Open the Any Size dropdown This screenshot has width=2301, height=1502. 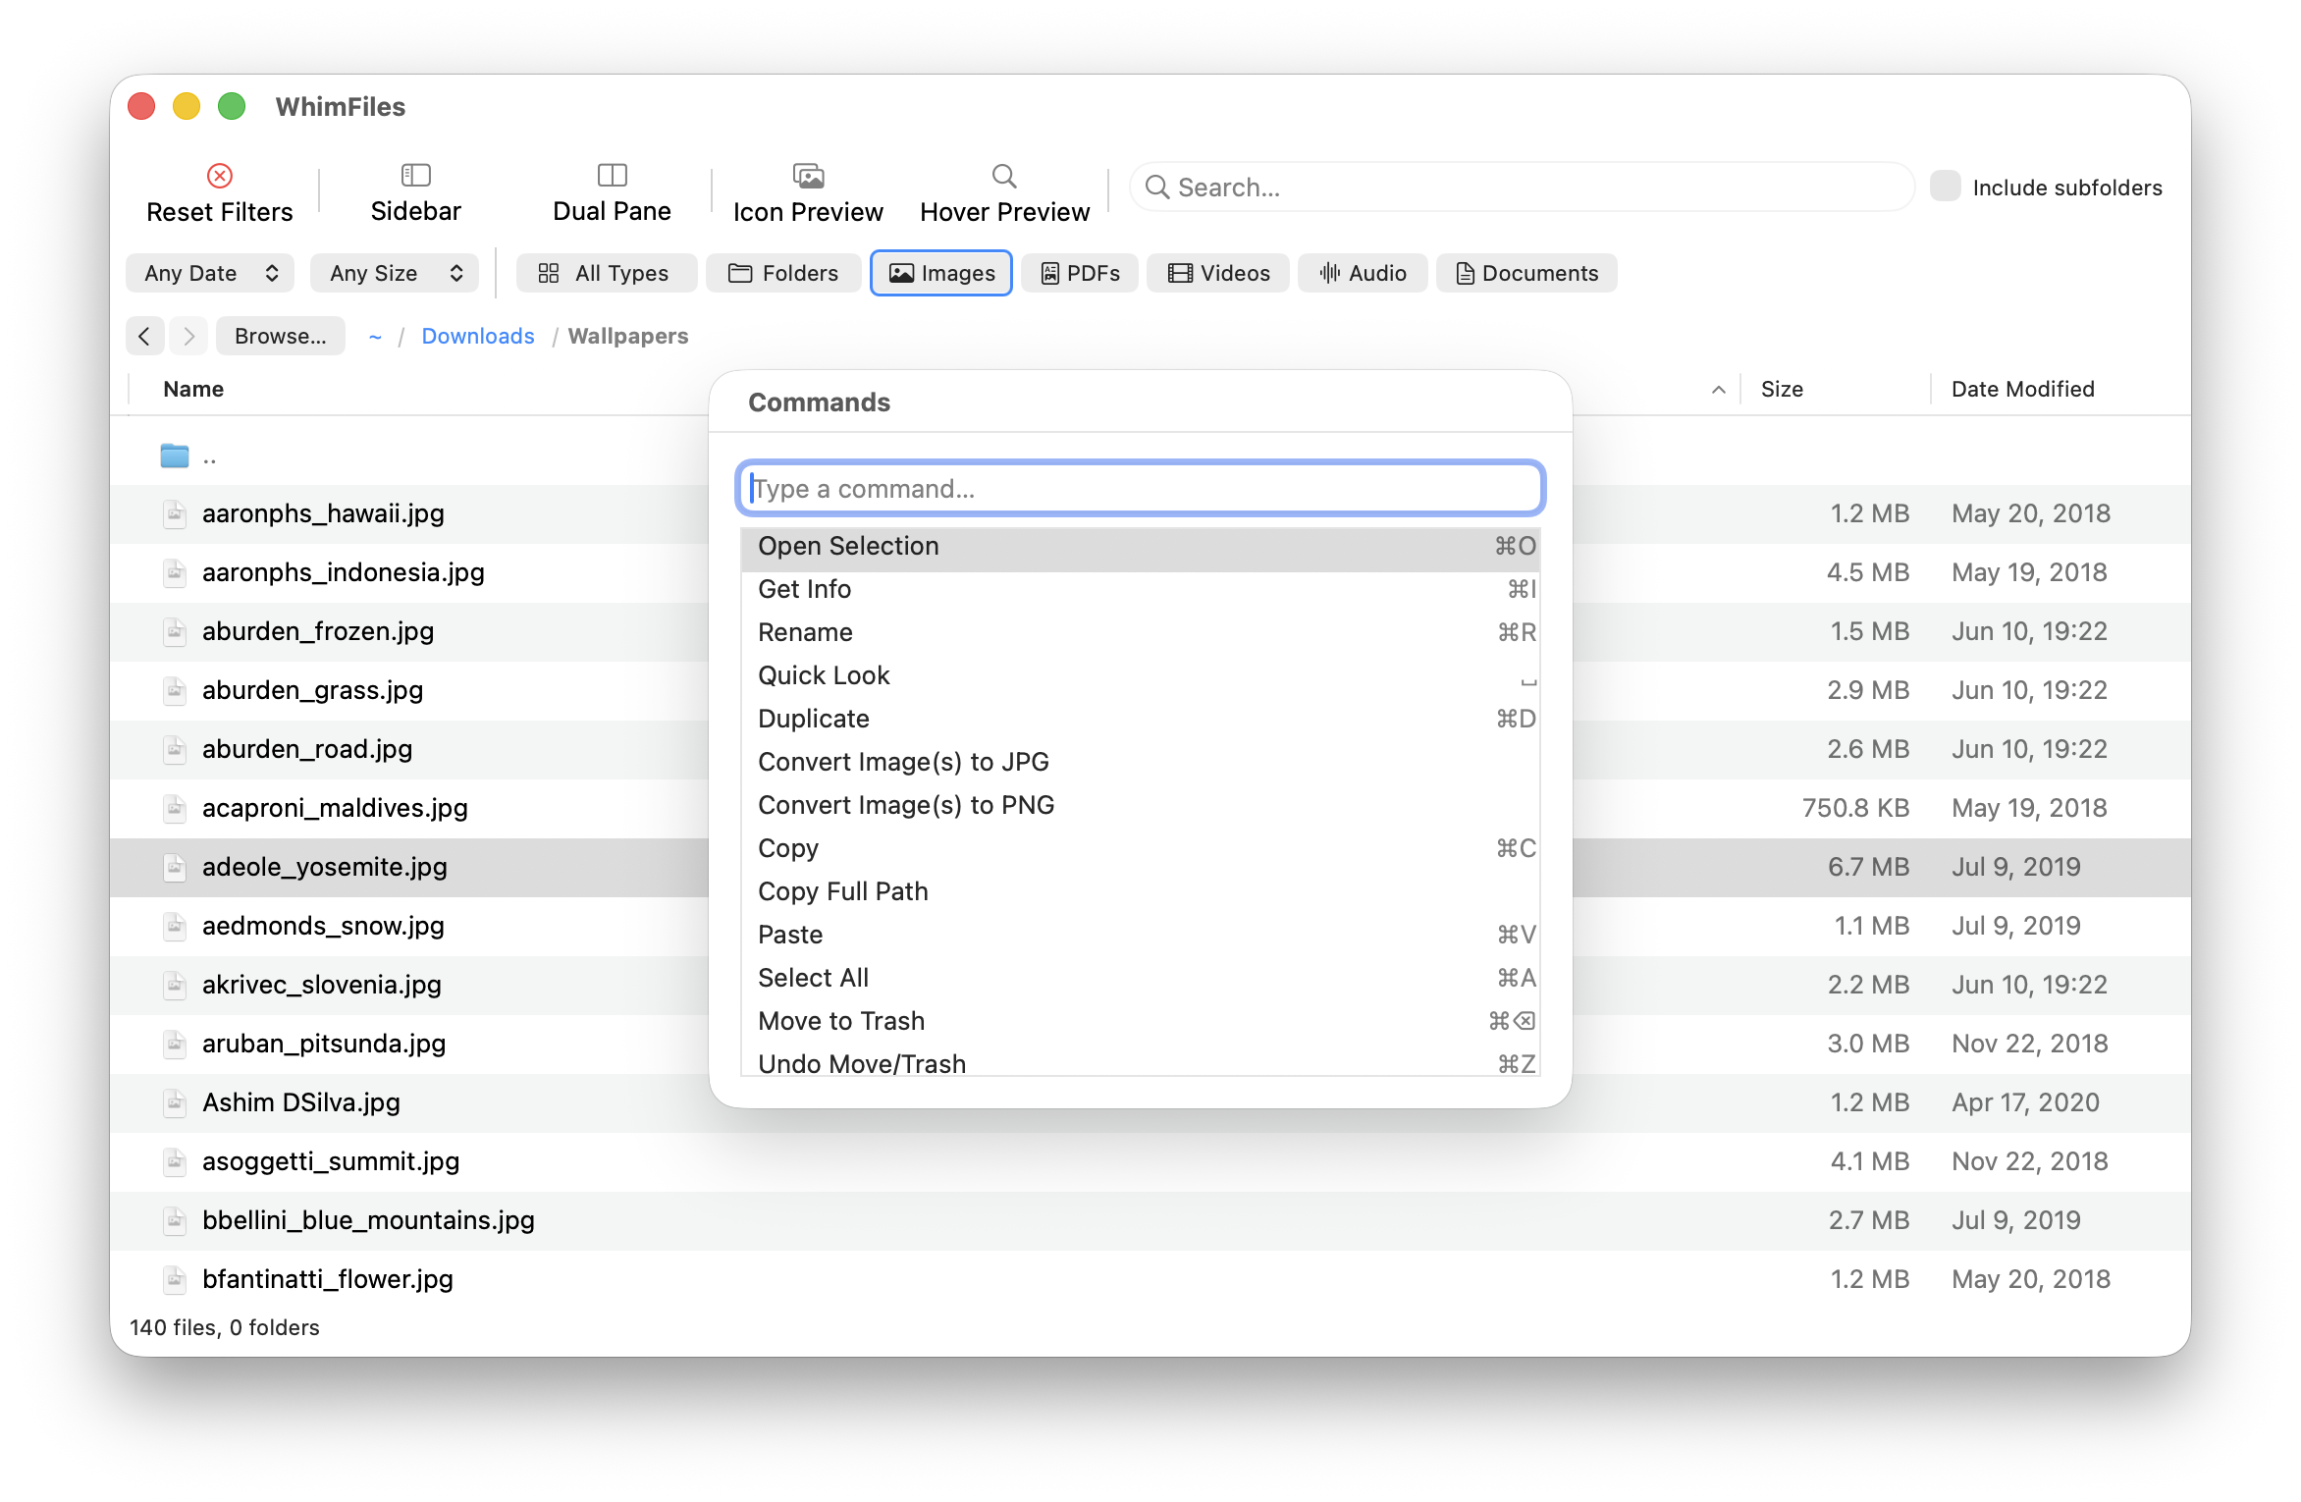395,273
